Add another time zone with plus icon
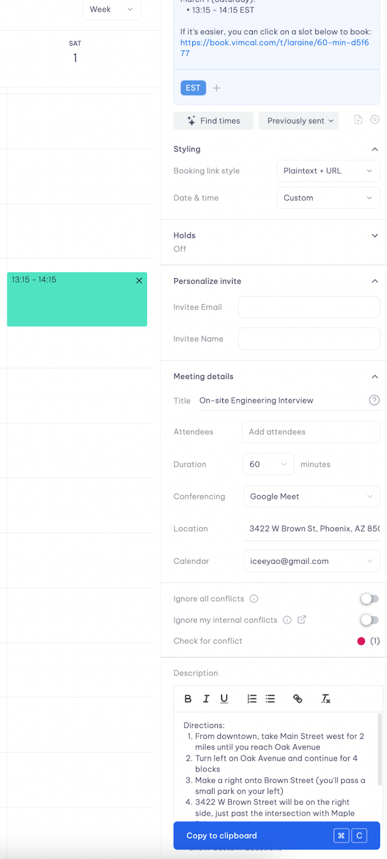Image resolution: width=387 pixels, height=859 pixels. pyautogui.click(x=216, y=88)
